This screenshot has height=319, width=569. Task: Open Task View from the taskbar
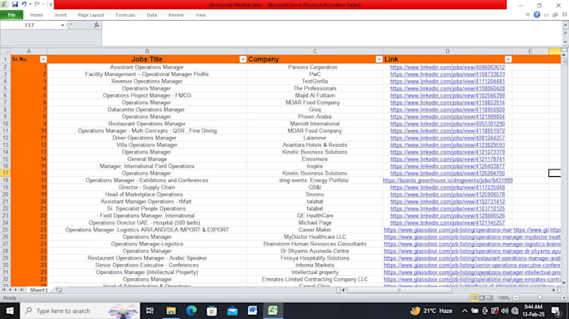150,311
